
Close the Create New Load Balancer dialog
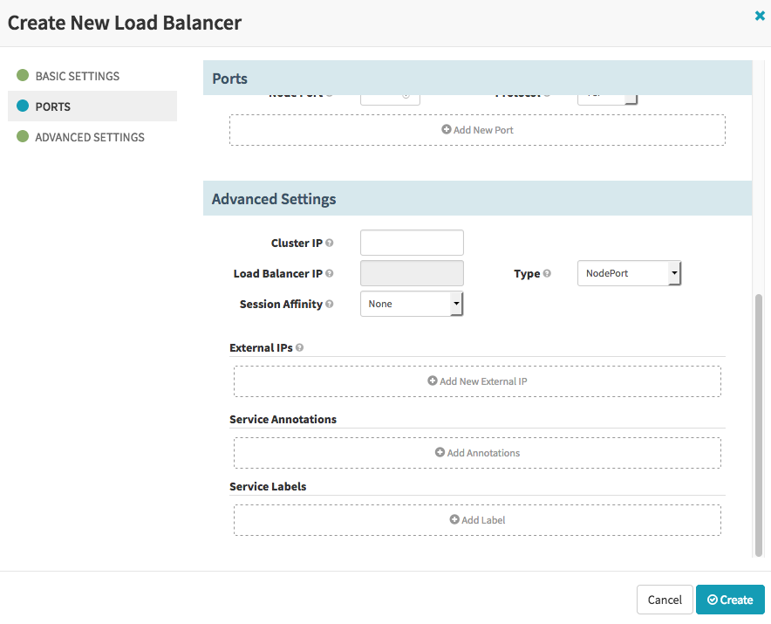(760, 16)
